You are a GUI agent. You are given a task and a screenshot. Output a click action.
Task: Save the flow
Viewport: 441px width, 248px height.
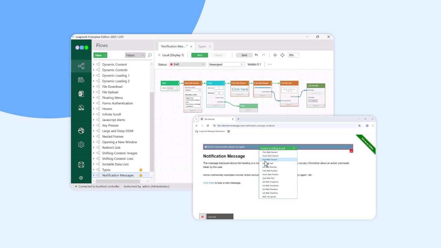tap(244, 55)
